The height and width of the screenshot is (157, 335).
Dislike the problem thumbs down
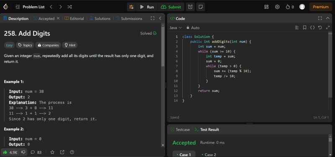tap(23, 152)
